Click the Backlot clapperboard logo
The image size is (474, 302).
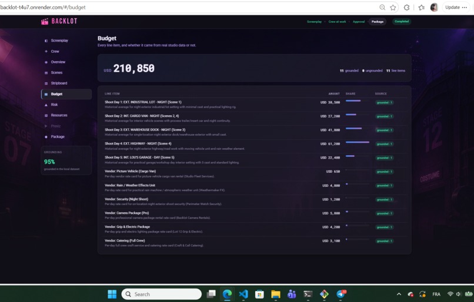pyautogui.click(x=45, y=21)
